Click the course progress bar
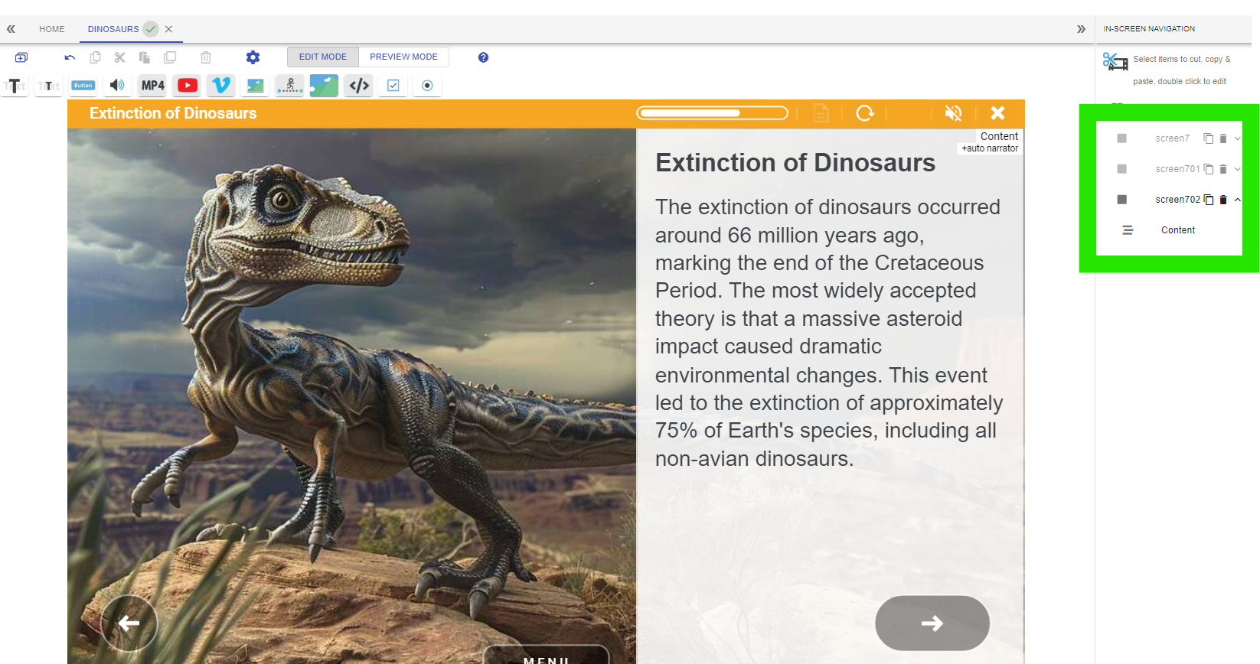This screenshot has height=664, width=1260. tap(712, 113)
